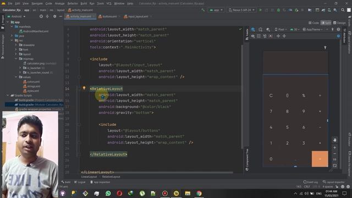Toggle the View Options eye icon
This screenshot has height=198, width=352.
(x=253, y=36)
